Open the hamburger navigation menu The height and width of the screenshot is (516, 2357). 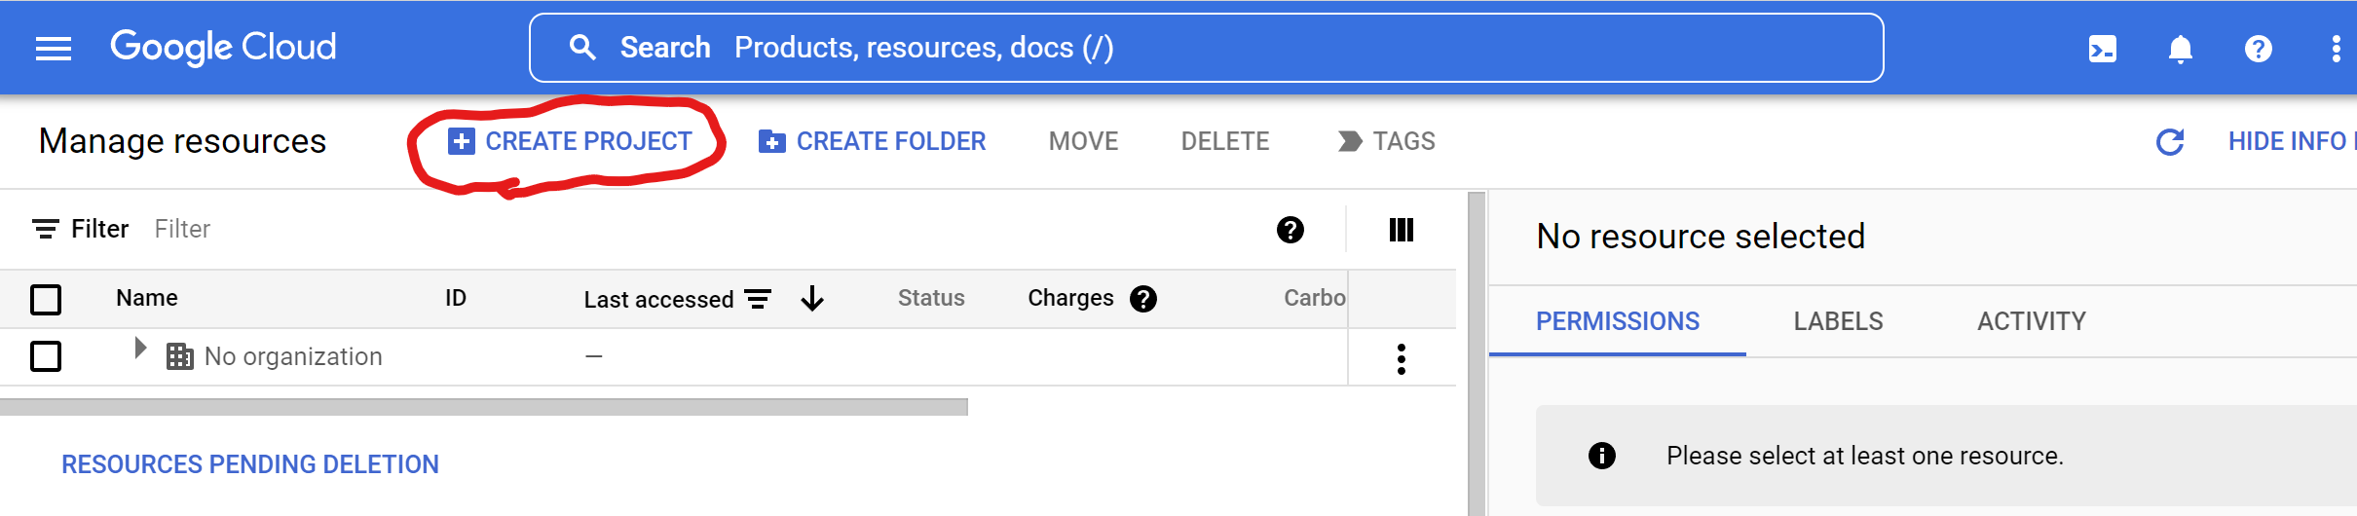pos(54,48)
